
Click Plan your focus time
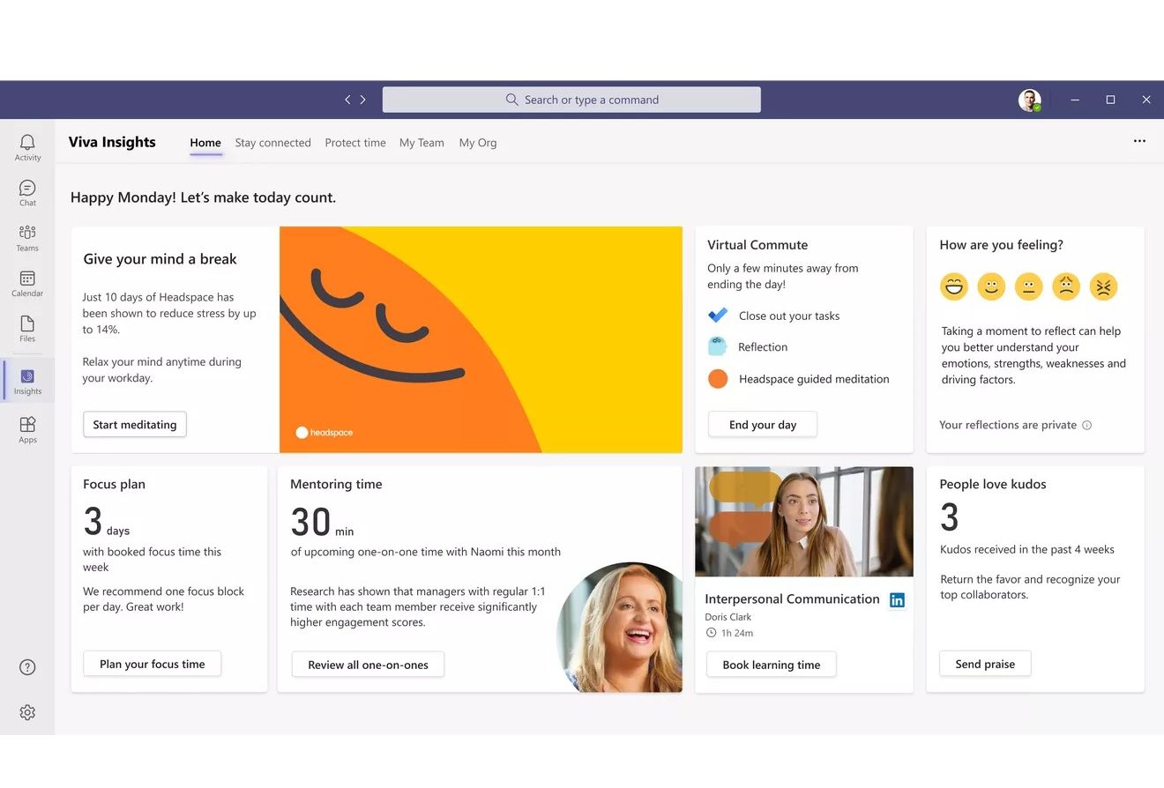tap(152, 664)
